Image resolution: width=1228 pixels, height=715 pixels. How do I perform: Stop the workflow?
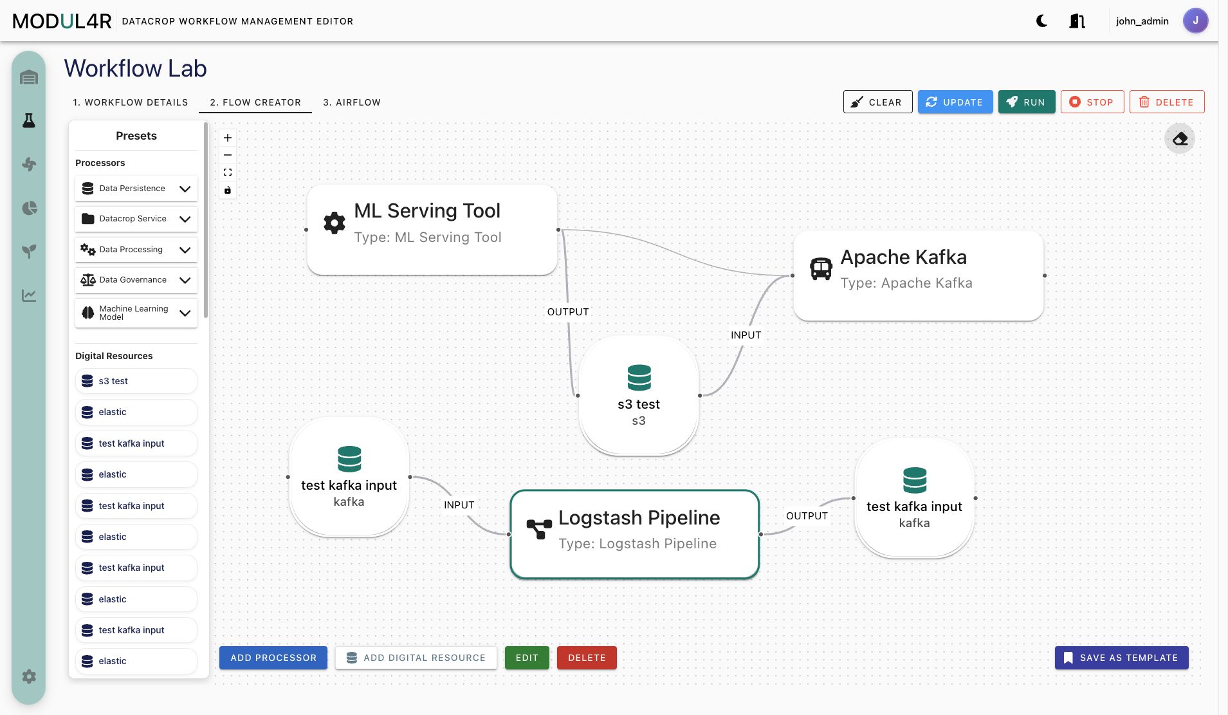(1092, 102)
